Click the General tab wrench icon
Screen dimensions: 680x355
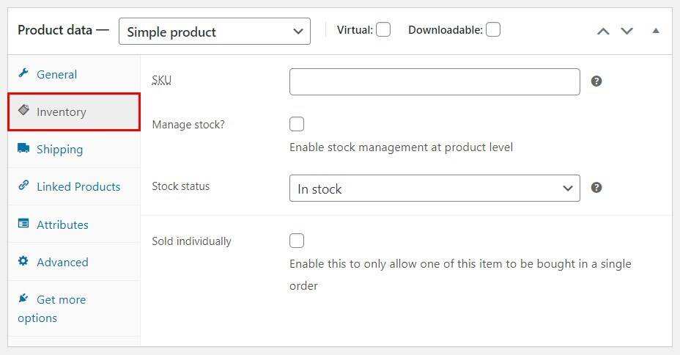pos(23,73)
